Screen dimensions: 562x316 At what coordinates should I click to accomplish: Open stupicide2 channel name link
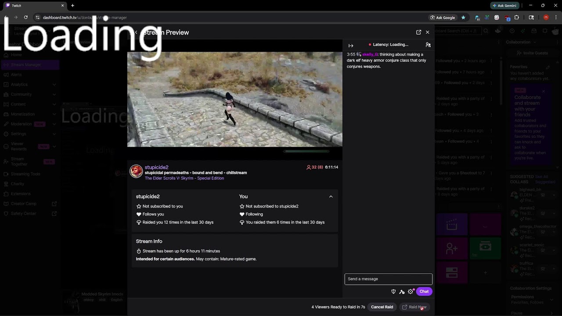[x=157, y=167]
